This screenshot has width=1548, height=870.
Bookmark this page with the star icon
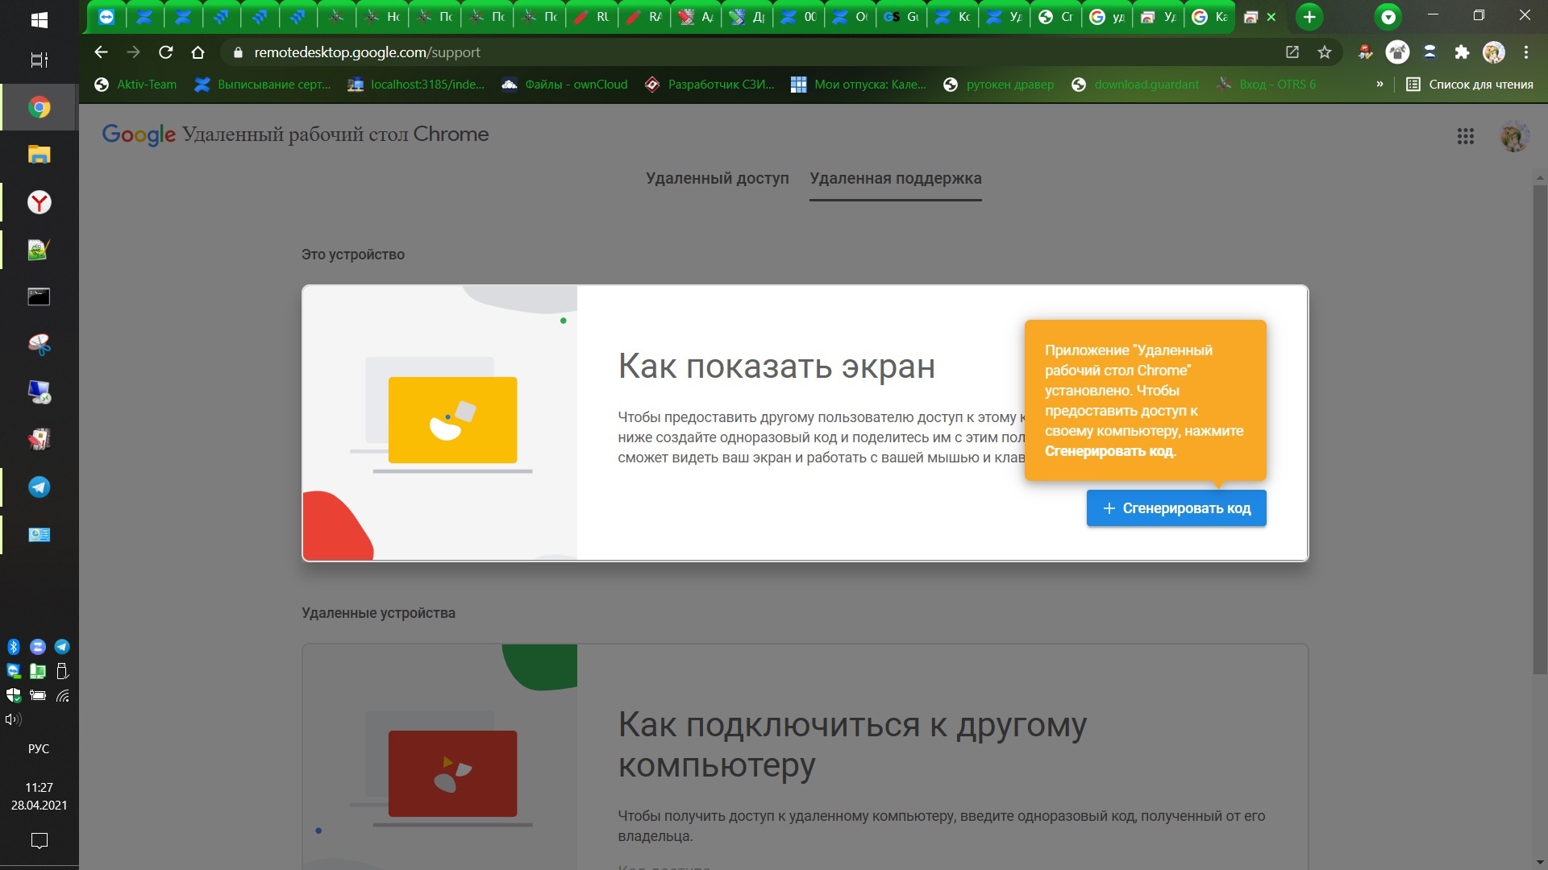(x=1325, y=52)
